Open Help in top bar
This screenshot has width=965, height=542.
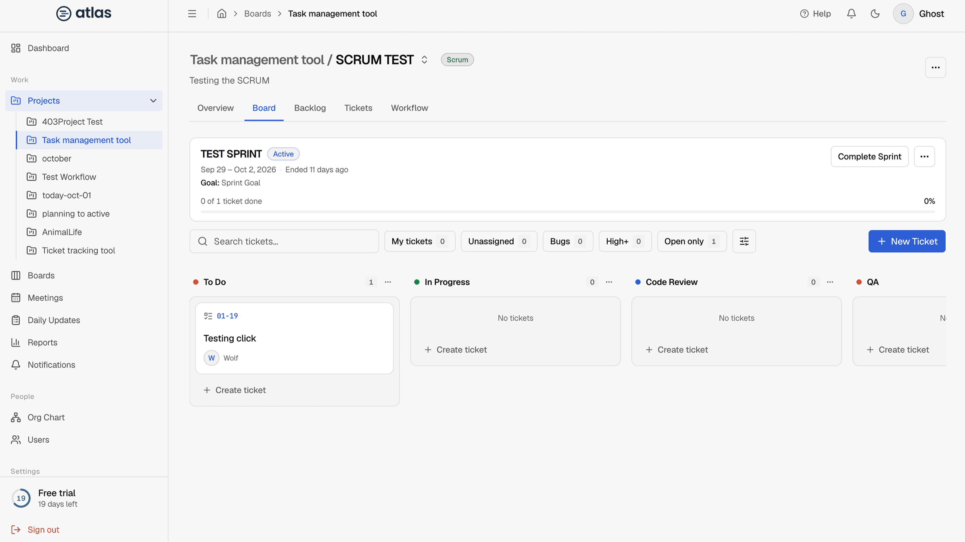pos(815,14)
